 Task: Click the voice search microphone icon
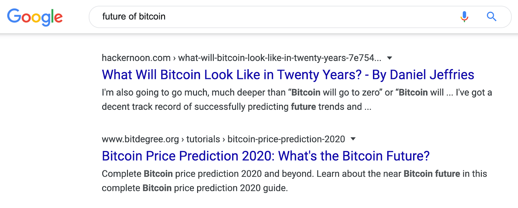tap(464, 16)
